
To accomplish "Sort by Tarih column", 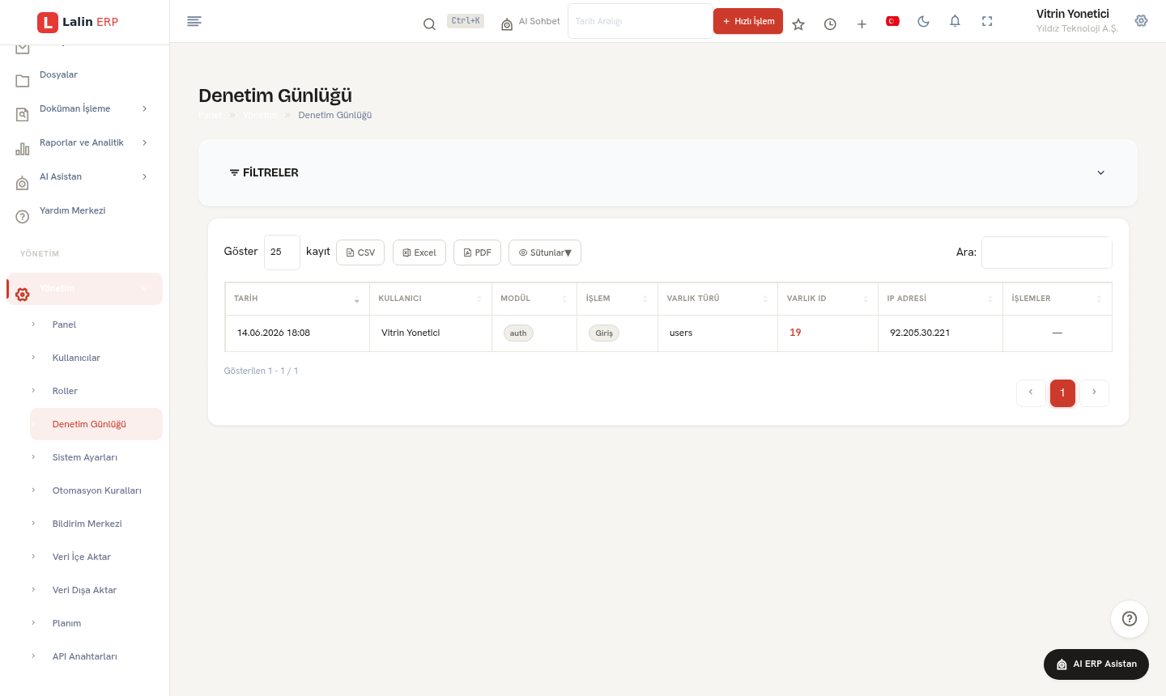I will click(297, 299).
